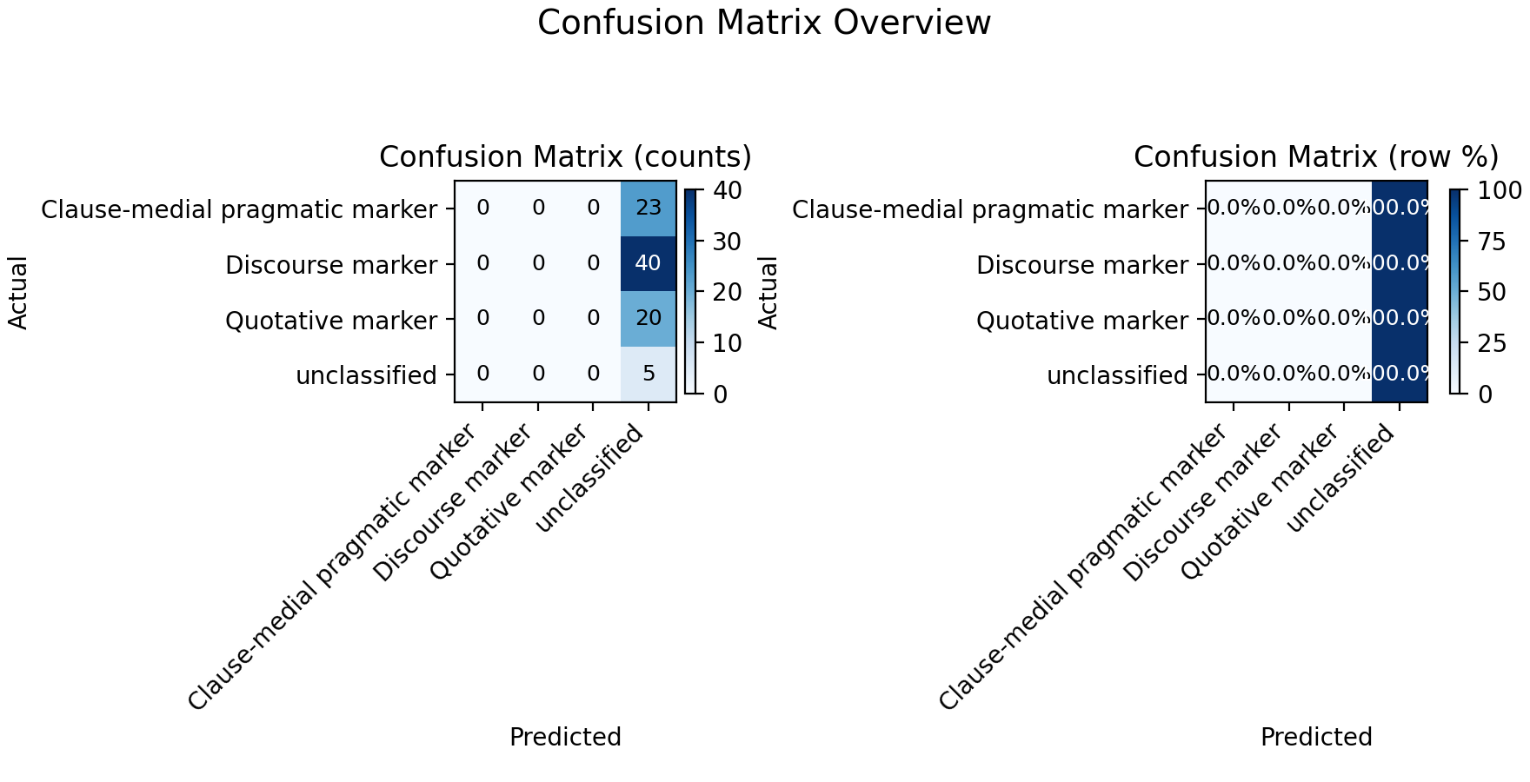Click the 100.0% cell in Discourse marker row
This screenshot has height=782, width=1530.
coord(1400,264)
